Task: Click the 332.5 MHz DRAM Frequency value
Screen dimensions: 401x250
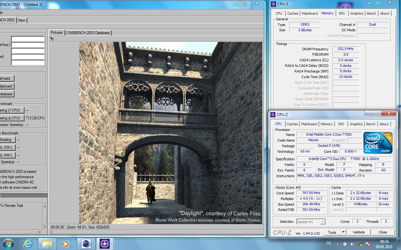Action: pyautogui.click(x=346, y=49)
